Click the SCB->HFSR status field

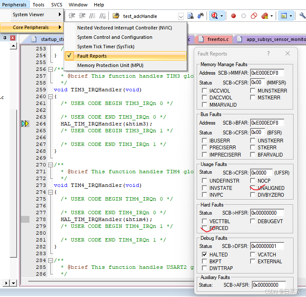click(x=267, y=213)
